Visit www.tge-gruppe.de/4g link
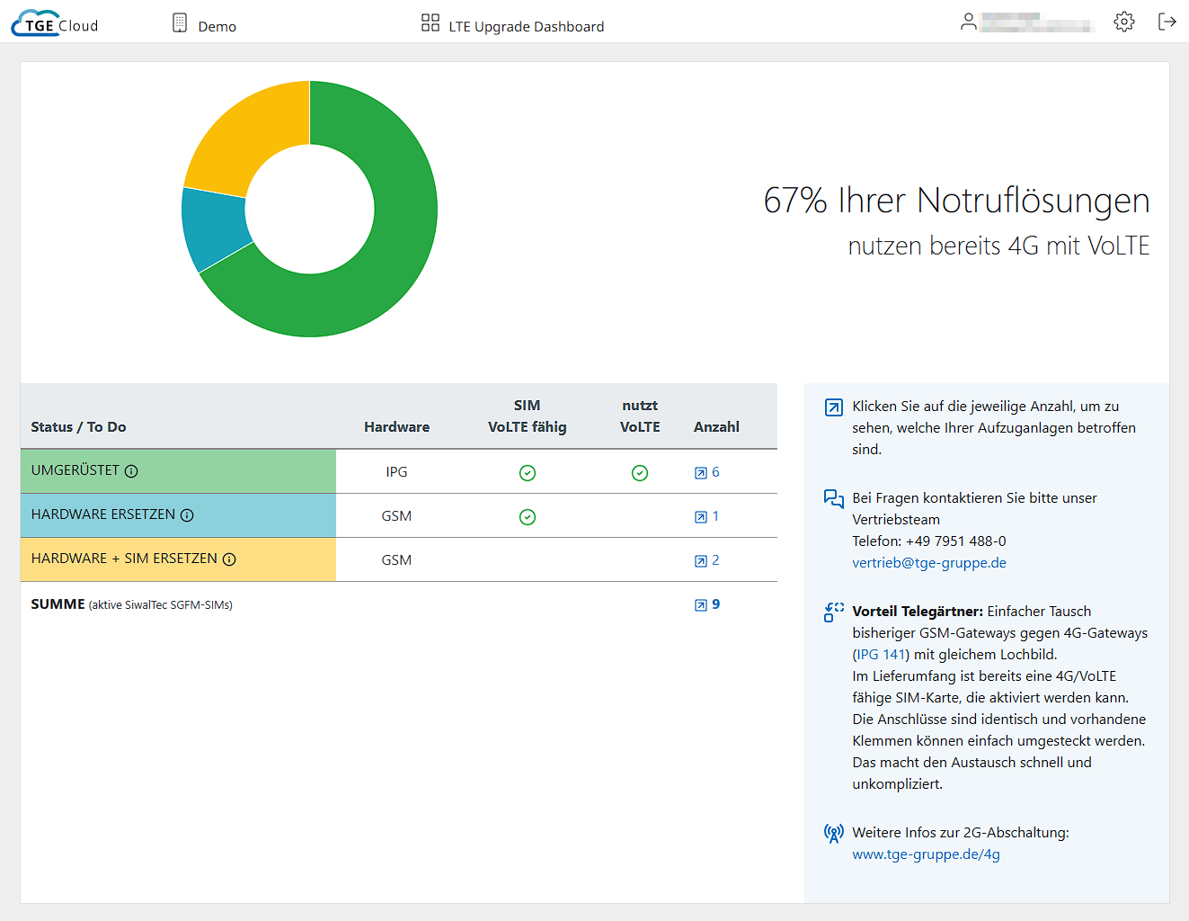Screen dimensions: 1189x921 pyautogui.click(x=926, y=854)
